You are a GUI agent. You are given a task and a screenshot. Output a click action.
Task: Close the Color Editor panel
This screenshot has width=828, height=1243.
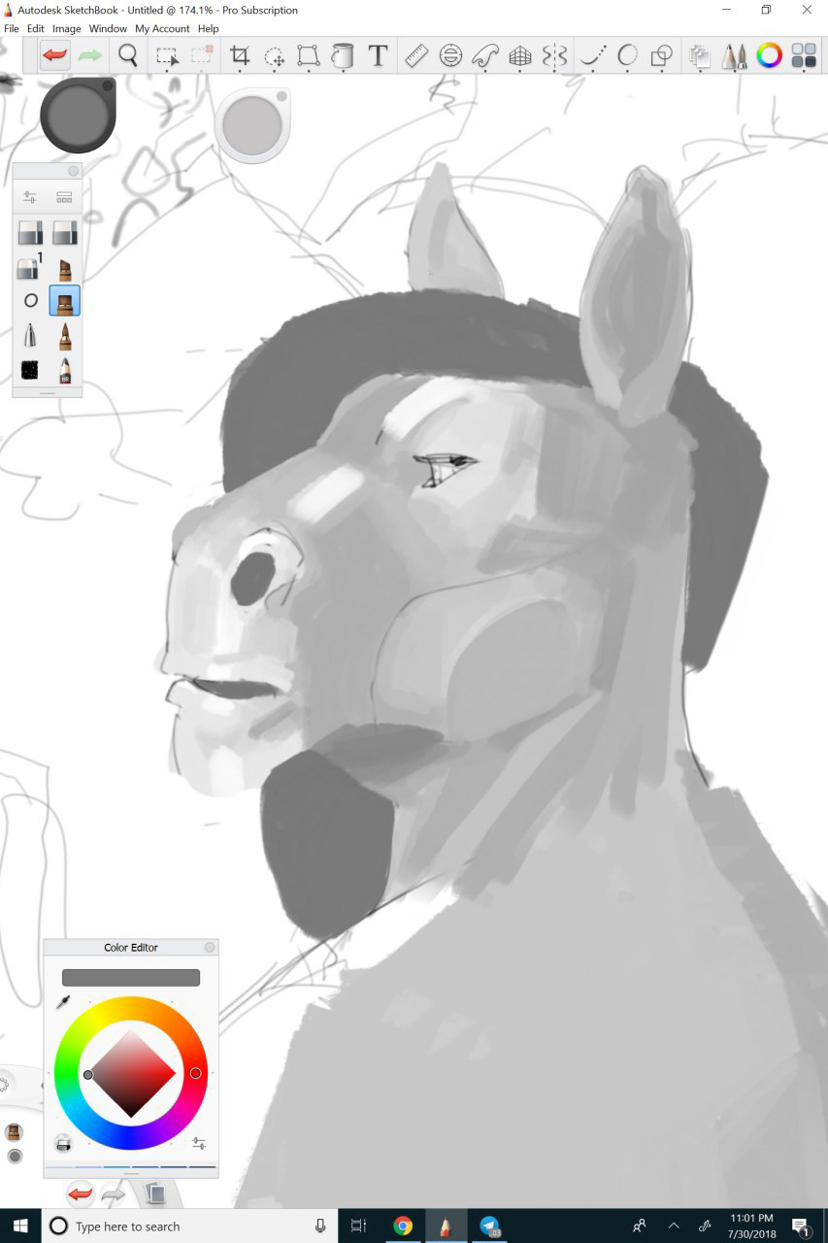(209, 948)
